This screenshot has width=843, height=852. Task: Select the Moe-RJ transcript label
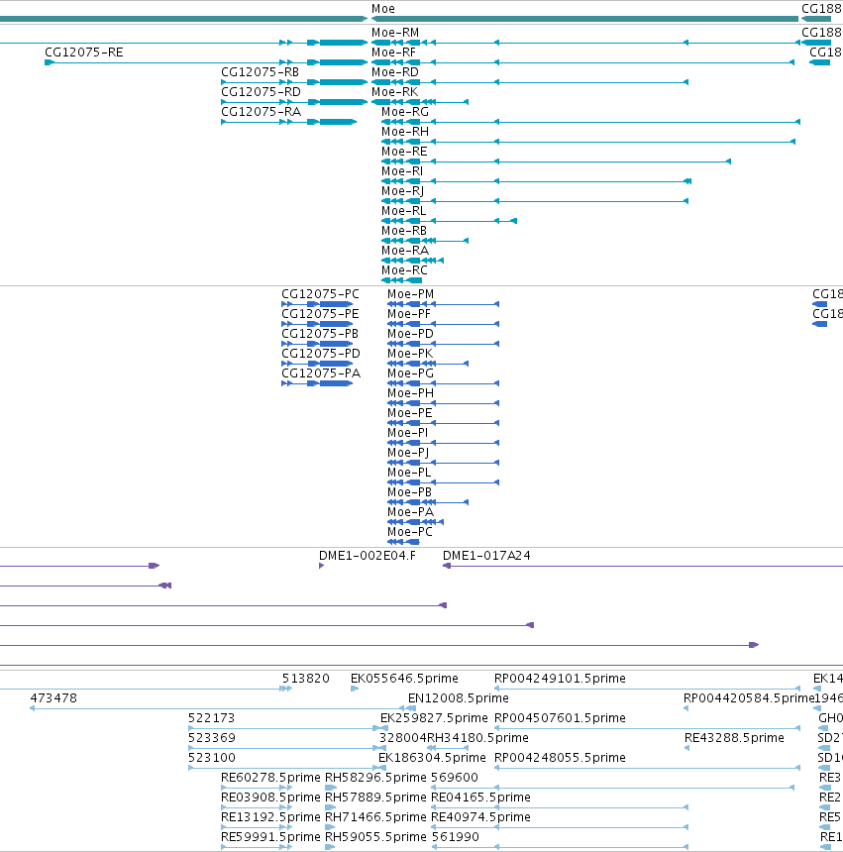(x=402, y=191)
